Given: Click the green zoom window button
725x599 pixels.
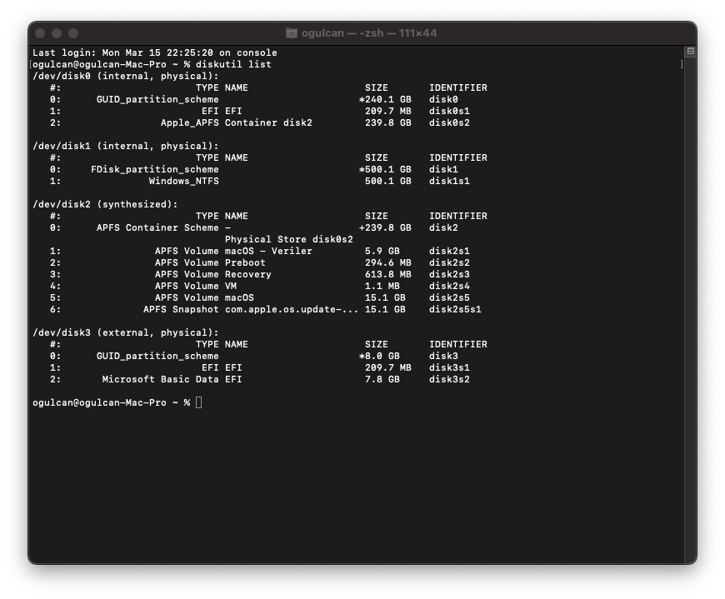Looking at the screenshot, I should (x=73, y=33).
